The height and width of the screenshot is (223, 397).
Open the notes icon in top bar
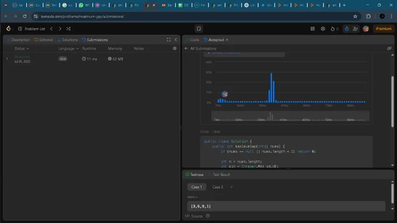click(198, 29)
